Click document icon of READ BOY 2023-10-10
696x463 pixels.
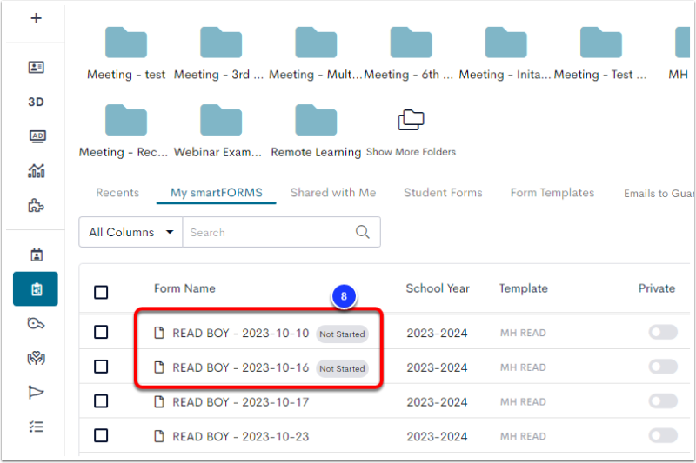tap(159, 333)
